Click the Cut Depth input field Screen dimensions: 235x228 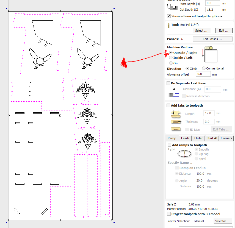point(212,10)
